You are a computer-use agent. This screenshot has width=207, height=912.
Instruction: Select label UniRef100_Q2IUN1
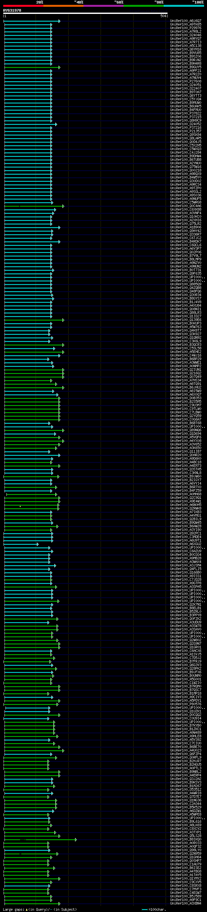[x=186, y=370]
